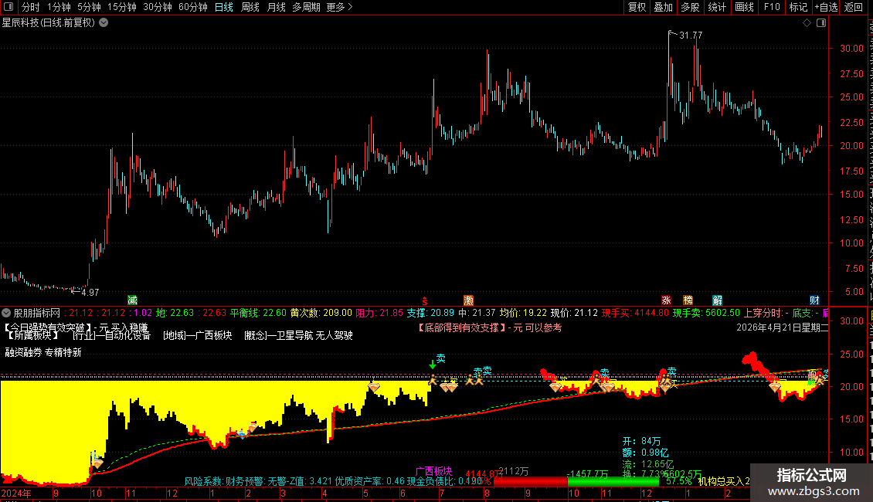Click the 现手卖: 5602.50 value
The image size is (873, 502).
point(706,314)
